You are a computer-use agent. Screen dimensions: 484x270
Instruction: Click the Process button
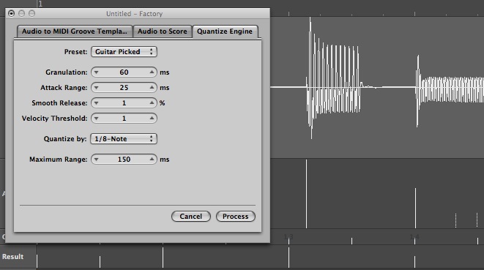[236, 217]
